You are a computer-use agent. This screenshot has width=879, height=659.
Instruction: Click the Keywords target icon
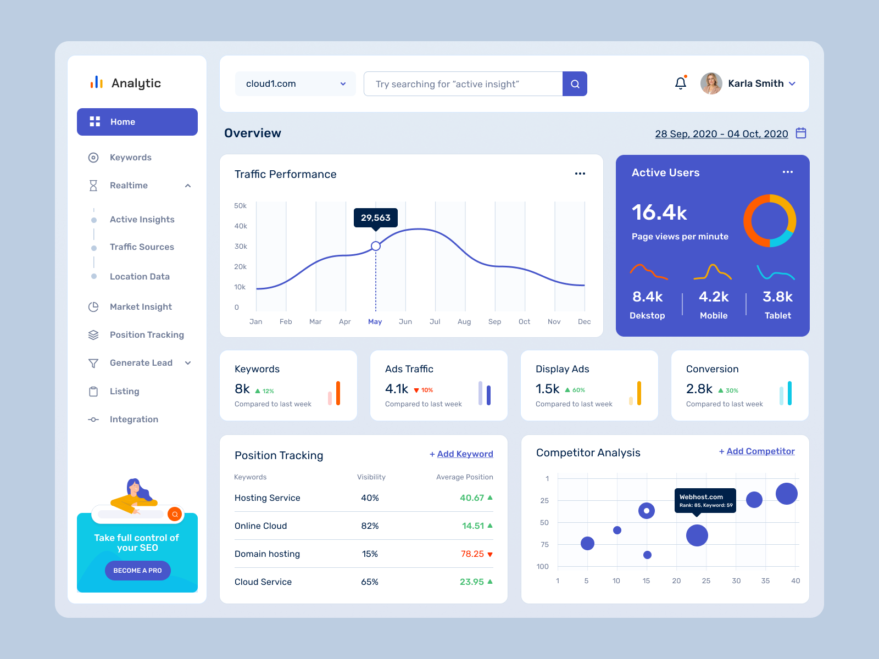click(x=93, y=158)
